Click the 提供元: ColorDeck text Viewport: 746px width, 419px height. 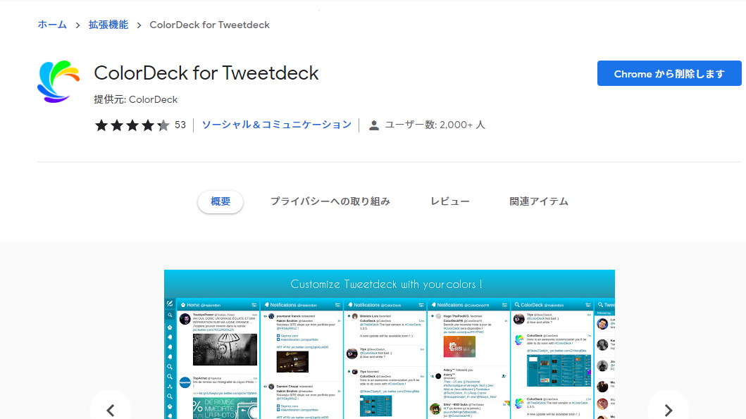(135, 99)
